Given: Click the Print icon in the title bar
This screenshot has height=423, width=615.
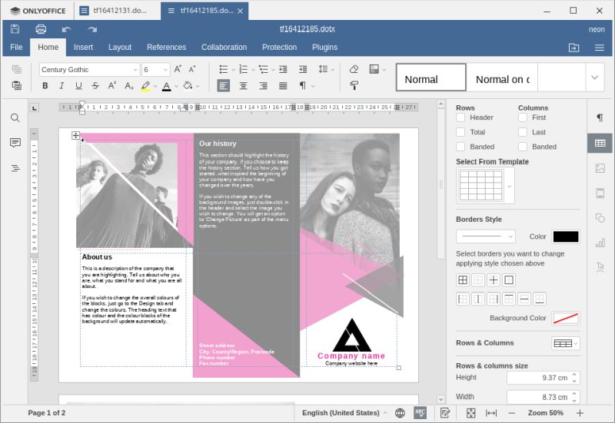Looking at the screenshot, I should point(41,29).
